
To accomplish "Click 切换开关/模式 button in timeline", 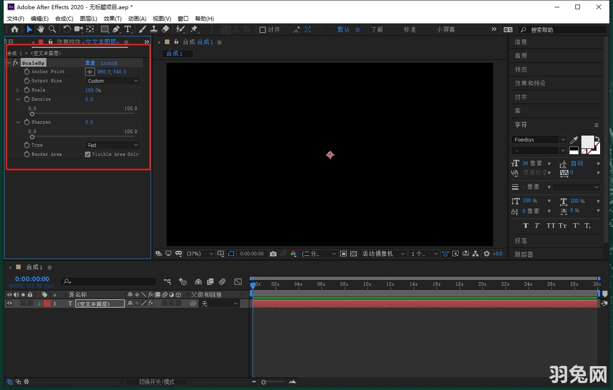I will [x=157, y=382].
